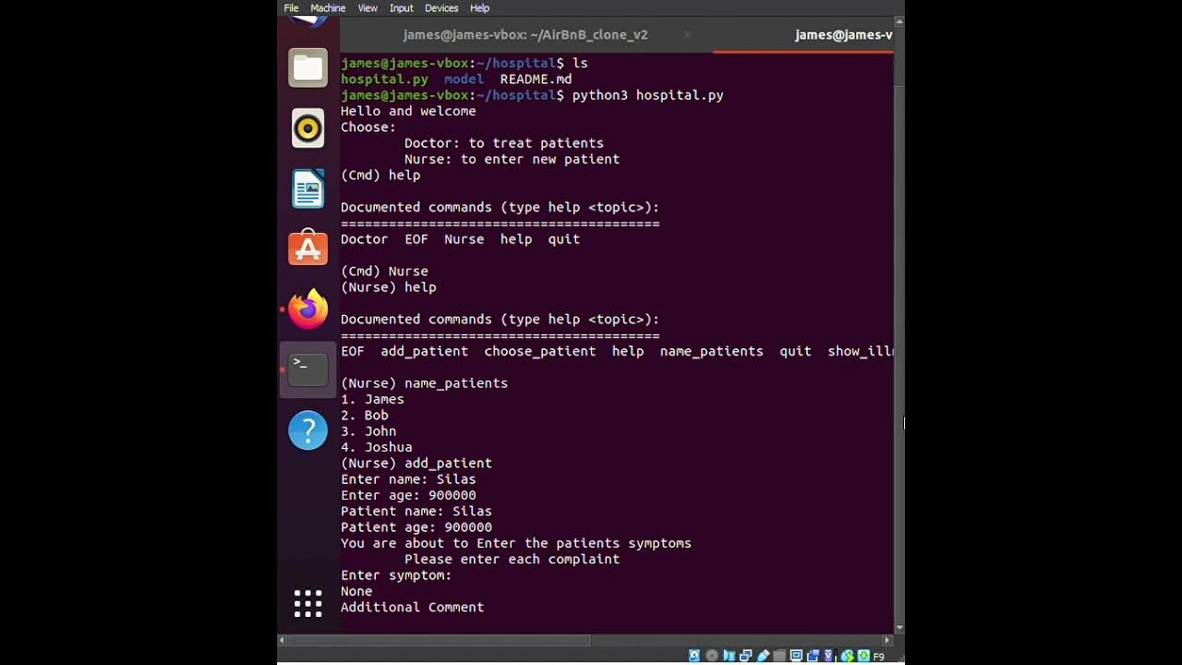
Task: Open the Devices menu
Action: (x=441, y=8)
